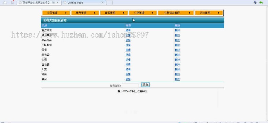
Task: Delete the 特色餐 category
Action: point(177,55)
